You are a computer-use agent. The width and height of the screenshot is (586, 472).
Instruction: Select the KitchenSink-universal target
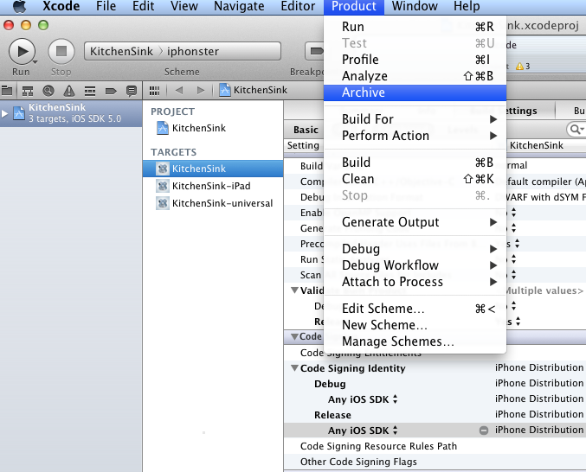(213, 203)
